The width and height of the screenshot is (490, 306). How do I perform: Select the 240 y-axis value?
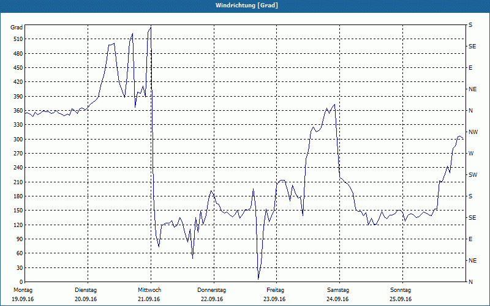pyautogui.click(x=18, y=168)
